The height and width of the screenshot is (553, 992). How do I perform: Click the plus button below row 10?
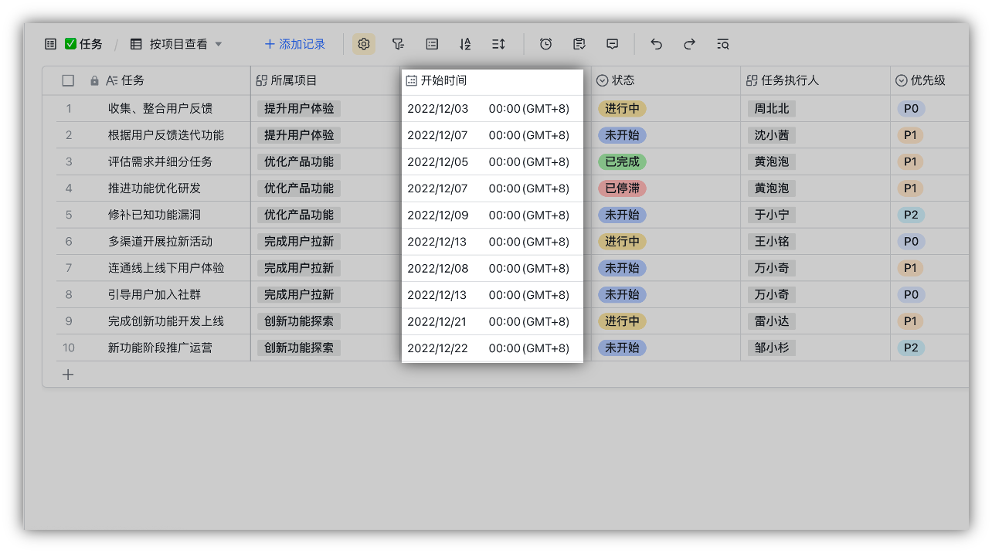68,375
